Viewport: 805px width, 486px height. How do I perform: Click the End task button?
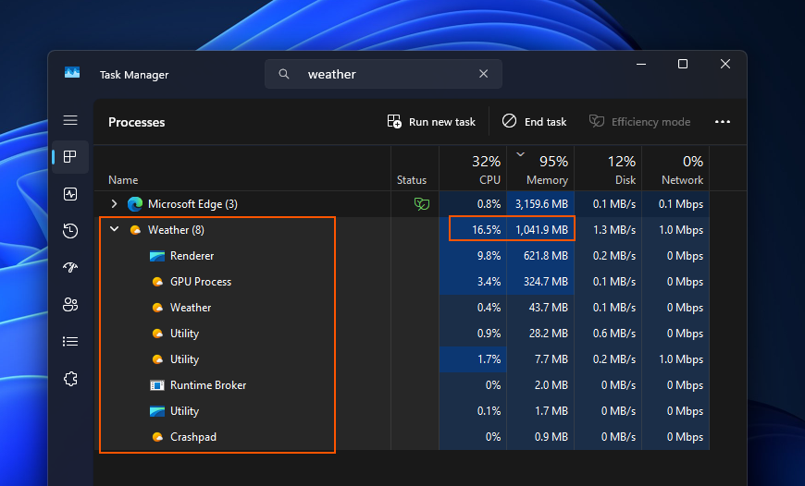tap(534, 122)
